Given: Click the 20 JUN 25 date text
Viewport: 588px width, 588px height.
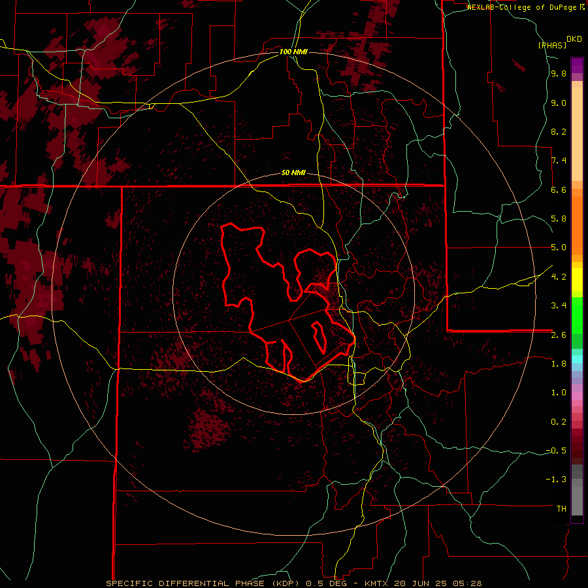Looking at the screenshot, I should (421, 583).
